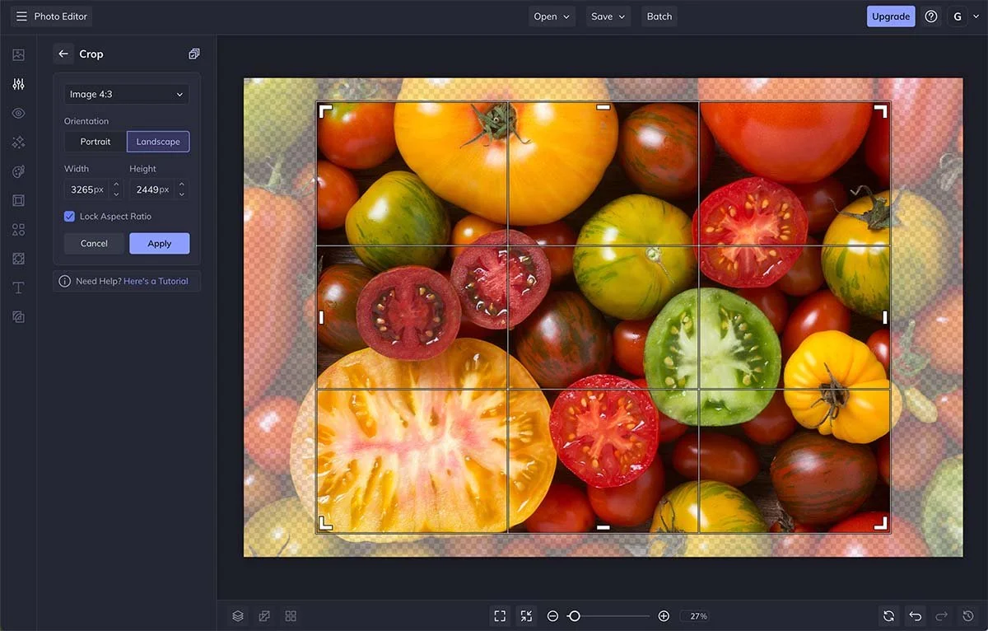This screenshot has width=988, height=631.
Task: Disable the Lock Aspect Ratio checkbox
Action: tap(69, 216)
